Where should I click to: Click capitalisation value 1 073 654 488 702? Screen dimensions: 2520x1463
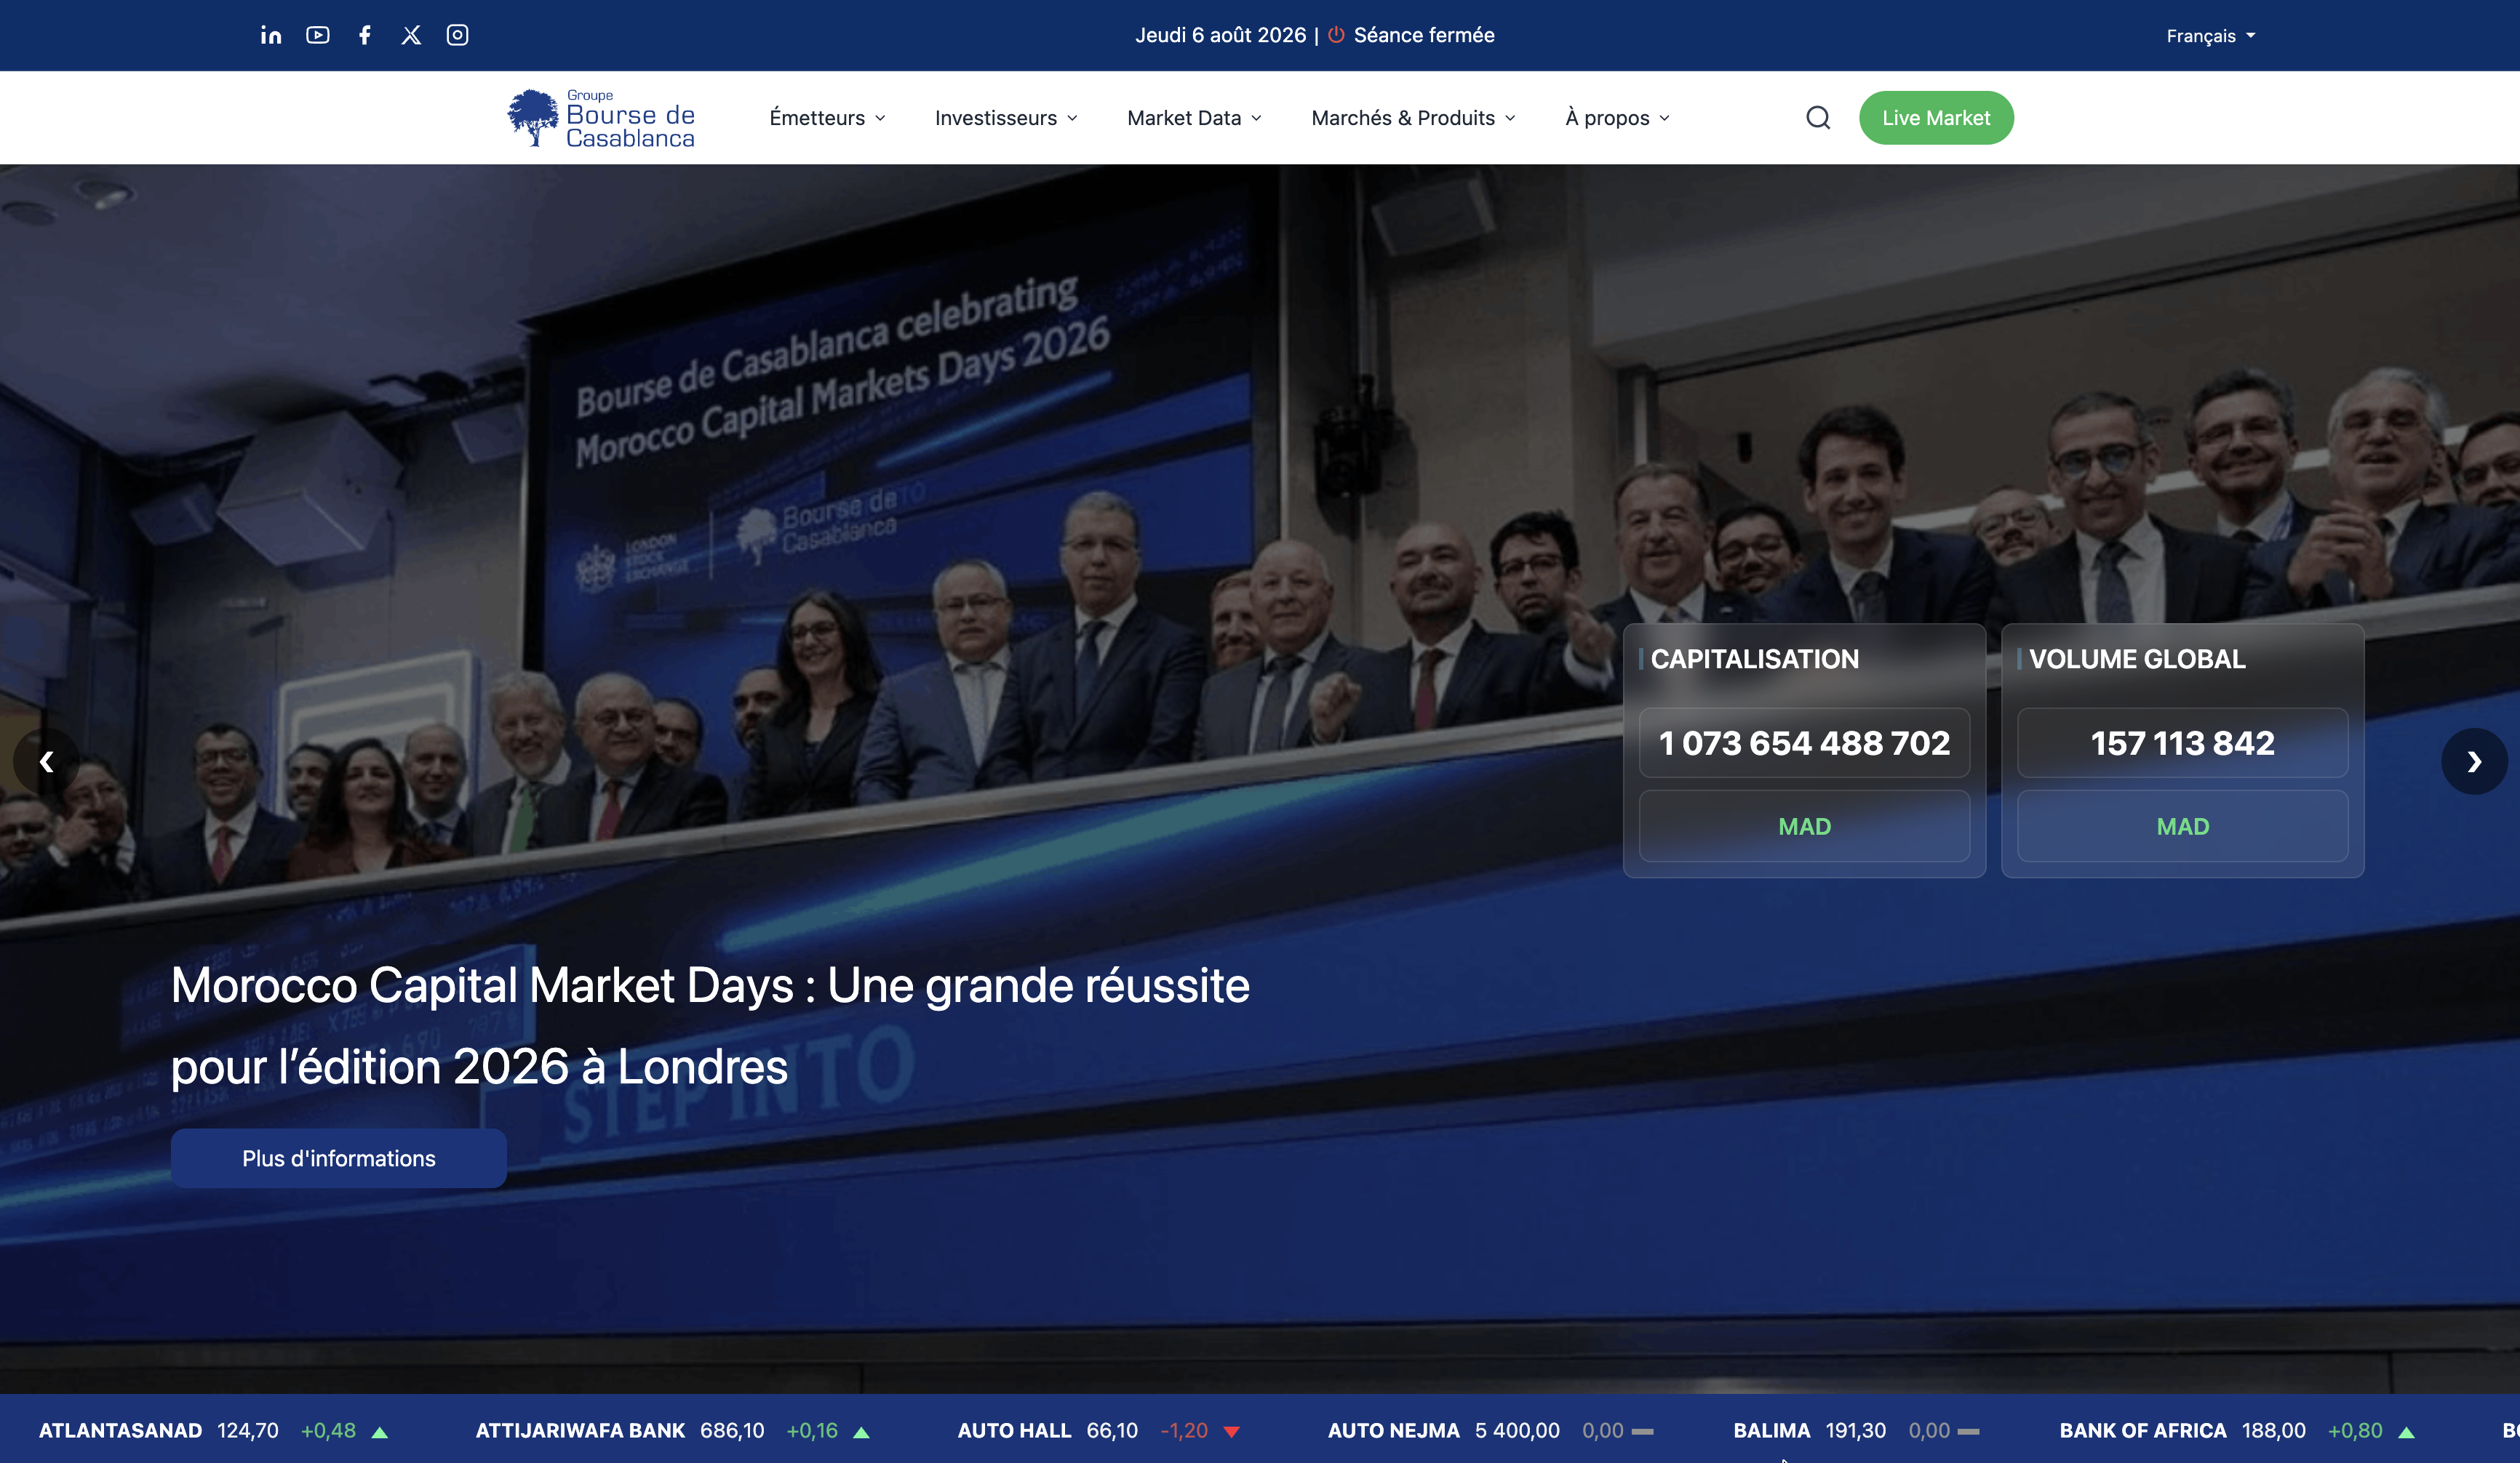tap(1804, 742)
